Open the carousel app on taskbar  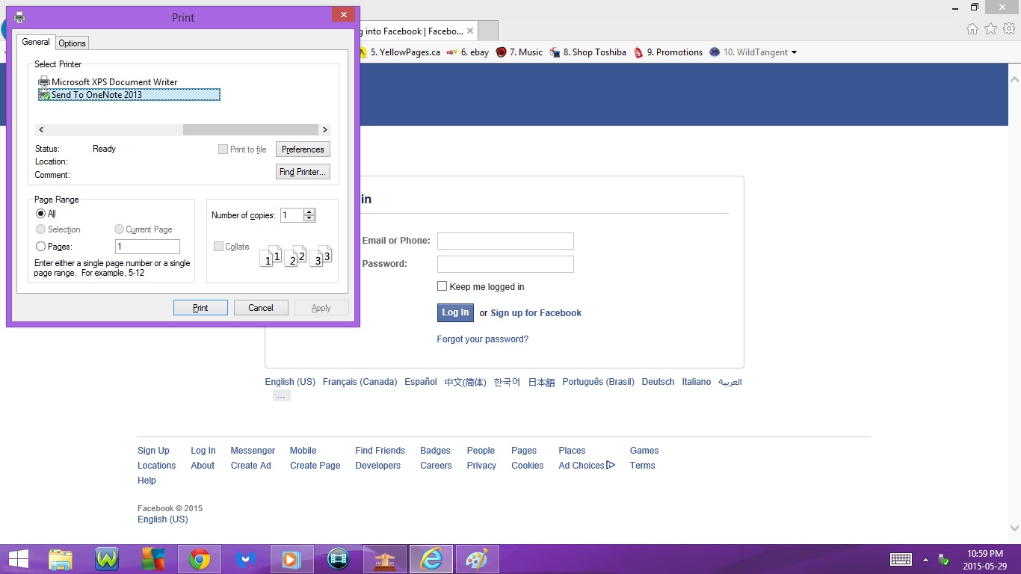pyautogui.click(x=385, y=559)
